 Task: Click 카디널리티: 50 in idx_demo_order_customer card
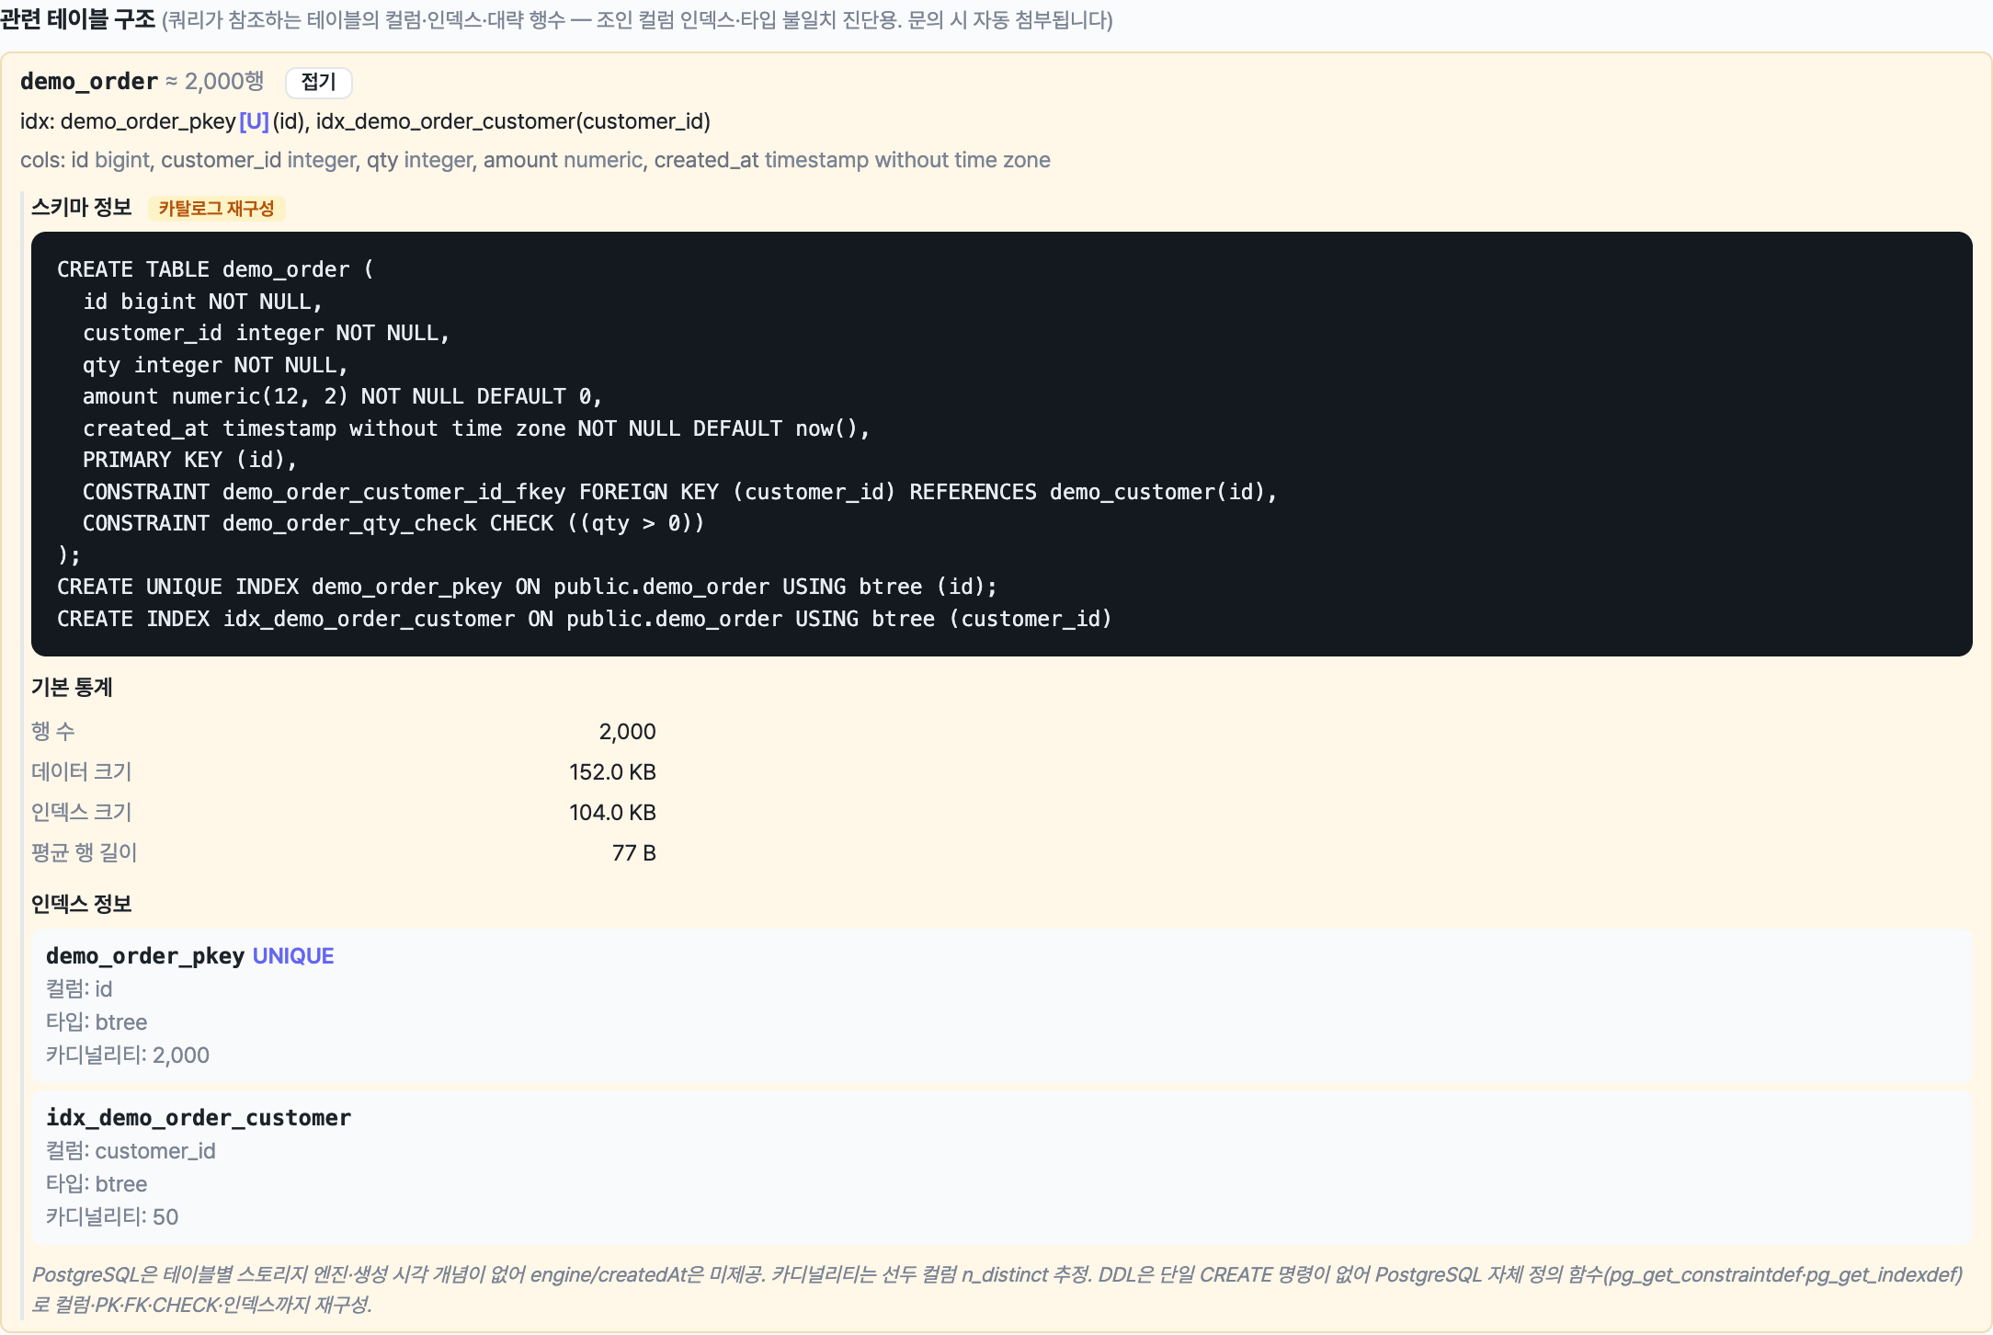tap(112, 1217)
